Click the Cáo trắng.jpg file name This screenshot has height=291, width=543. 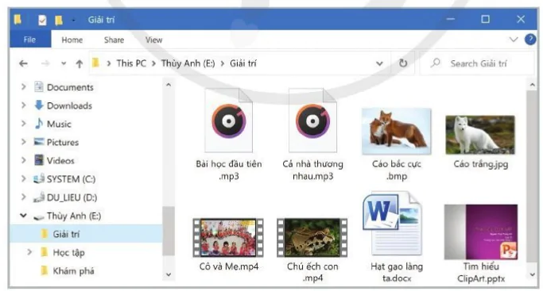click(481, 164)
